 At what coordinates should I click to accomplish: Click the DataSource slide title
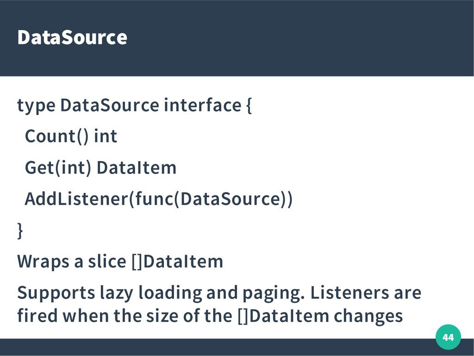coord(72,37)
